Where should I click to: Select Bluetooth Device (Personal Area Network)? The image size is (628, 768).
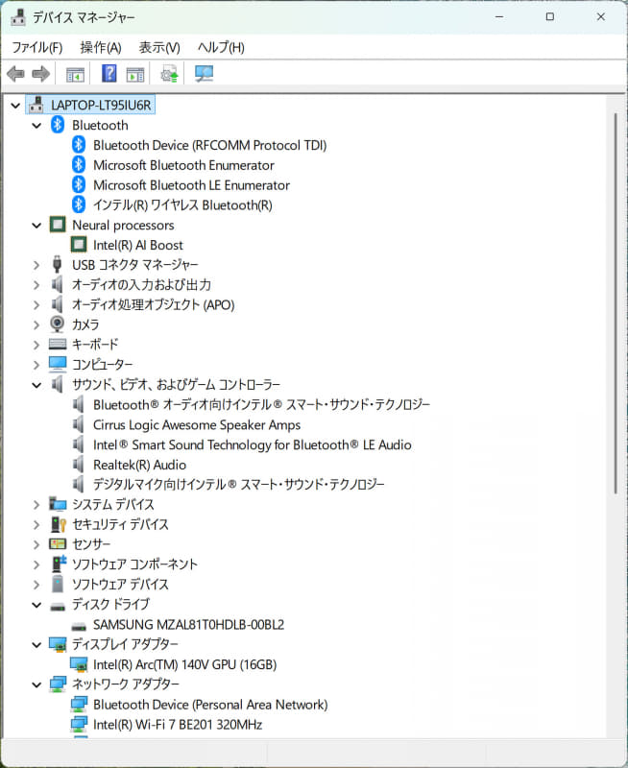pos(210,705)
